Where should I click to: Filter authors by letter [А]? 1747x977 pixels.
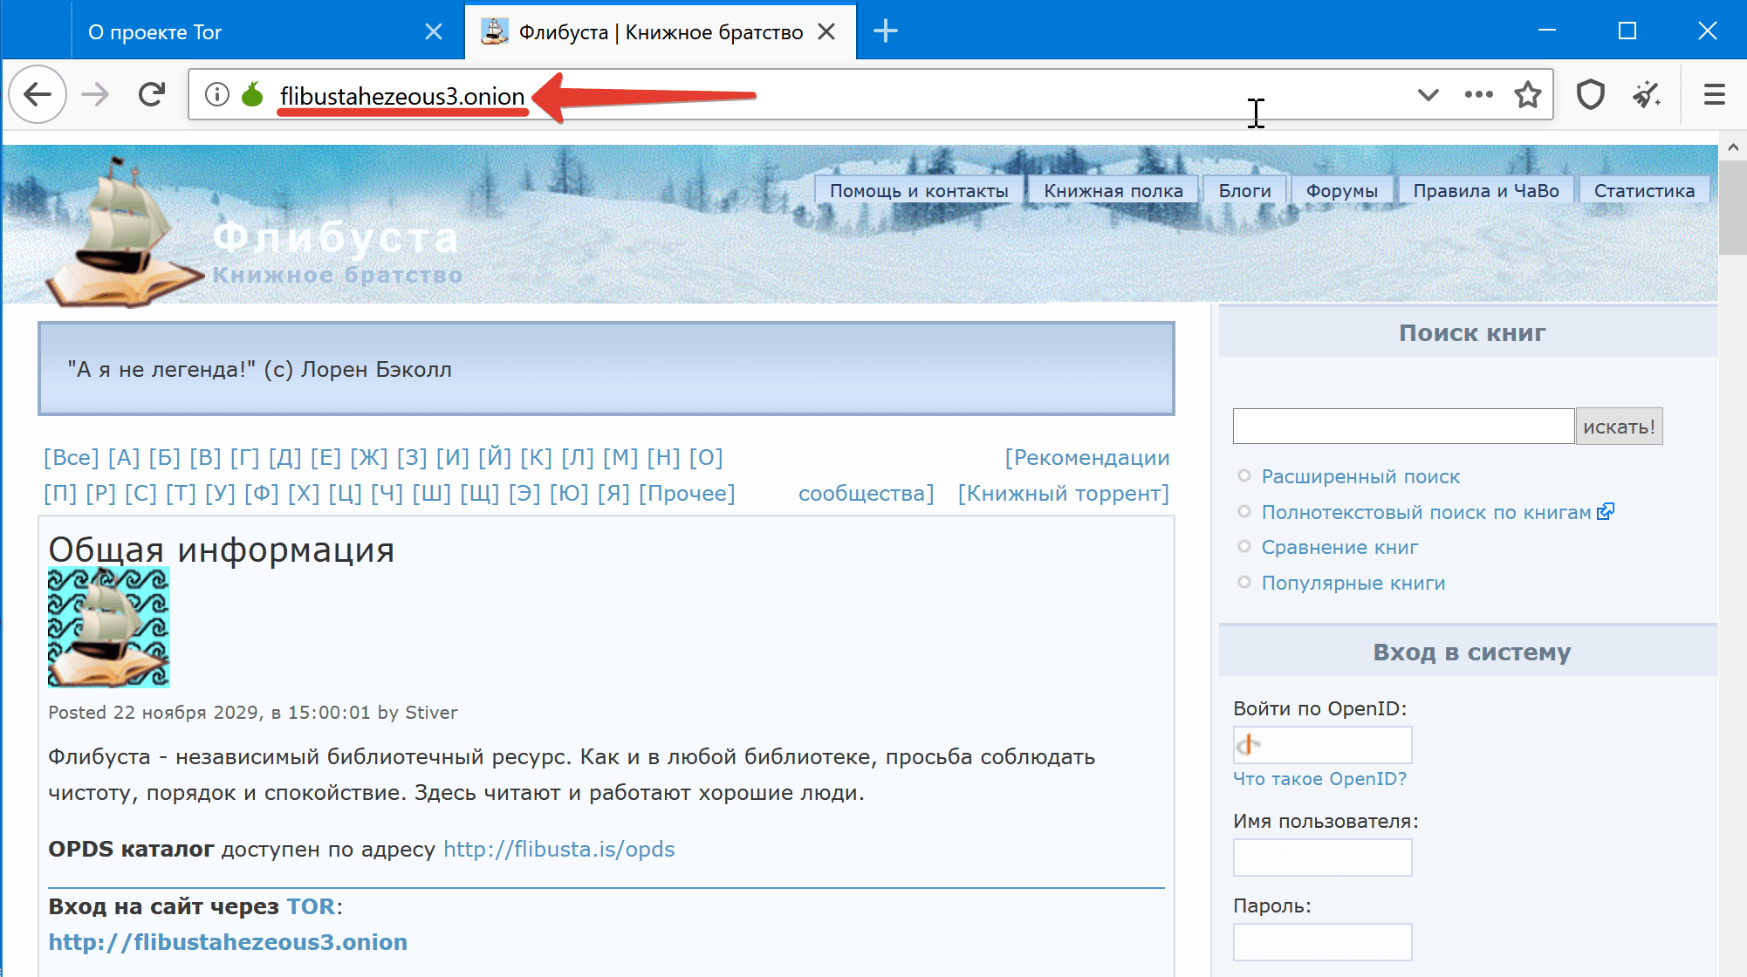pos(124,457)
